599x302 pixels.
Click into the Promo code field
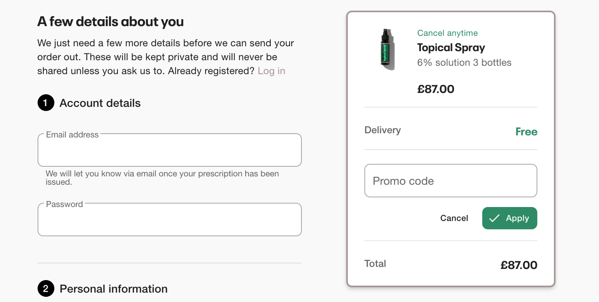click(x=450, y=181)
